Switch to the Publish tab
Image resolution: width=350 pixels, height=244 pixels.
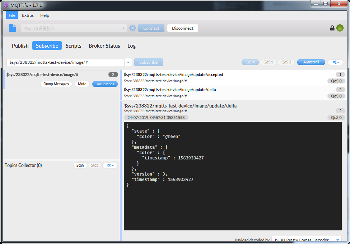pyautogui.click(x=20, y=46)
